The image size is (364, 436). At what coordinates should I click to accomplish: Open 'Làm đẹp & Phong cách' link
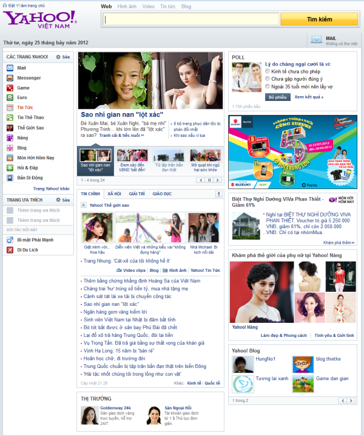pyautogui.click(x=283, y=335)
